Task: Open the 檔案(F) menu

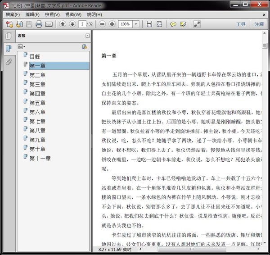Action: pos(13,14)
